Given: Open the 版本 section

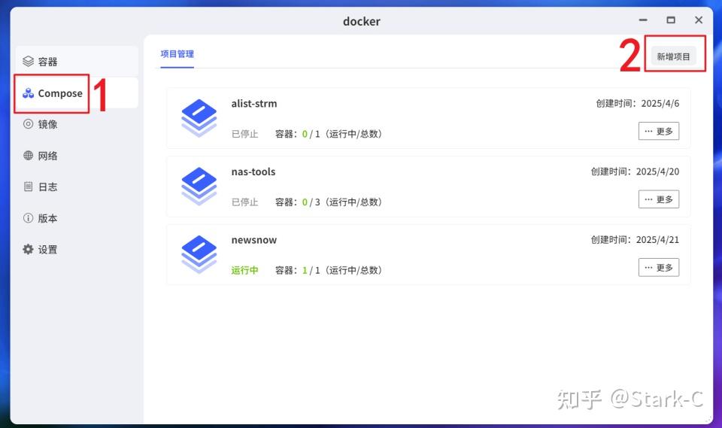Looking at the screenshot, I should tap(77, 218).
